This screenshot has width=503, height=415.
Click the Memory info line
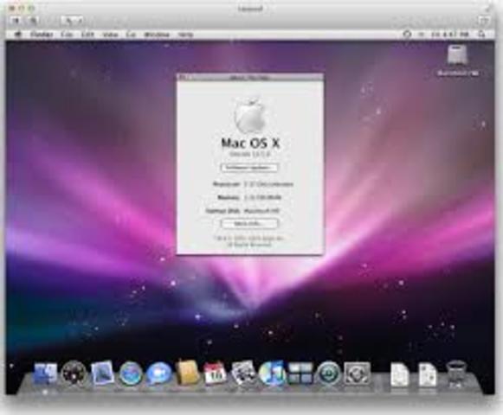click(249, 197)
